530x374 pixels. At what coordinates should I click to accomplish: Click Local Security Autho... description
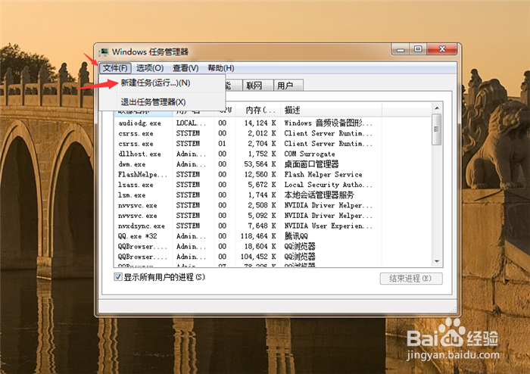click(x=328, y=185)
